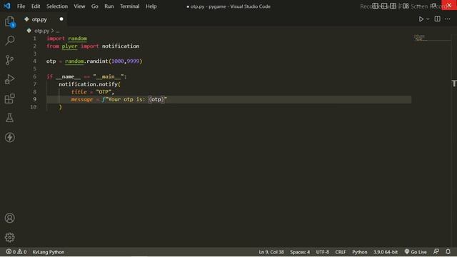Close the unsaved otp.py tab dot

(x=61, y=19)
